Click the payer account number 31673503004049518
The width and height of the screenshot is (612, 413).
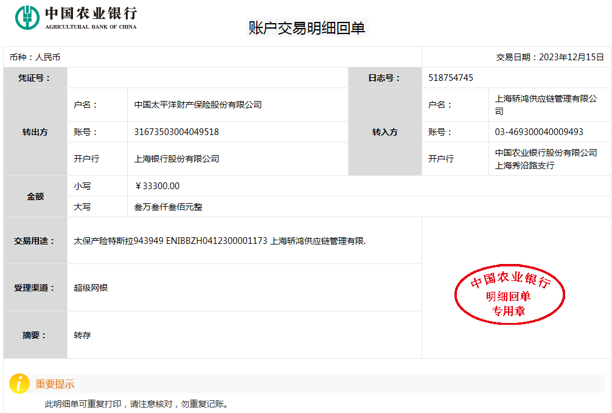(176, 132)
